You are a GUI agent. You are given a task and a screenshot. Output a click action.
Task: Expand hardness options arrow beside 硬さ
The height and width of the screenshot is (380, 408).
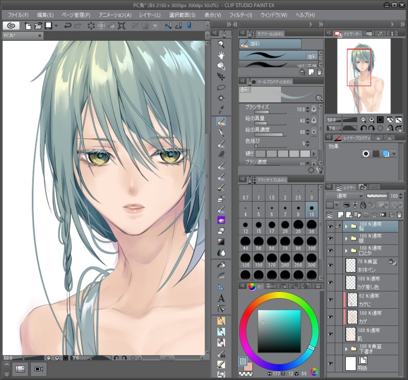(x=314, y=154)
